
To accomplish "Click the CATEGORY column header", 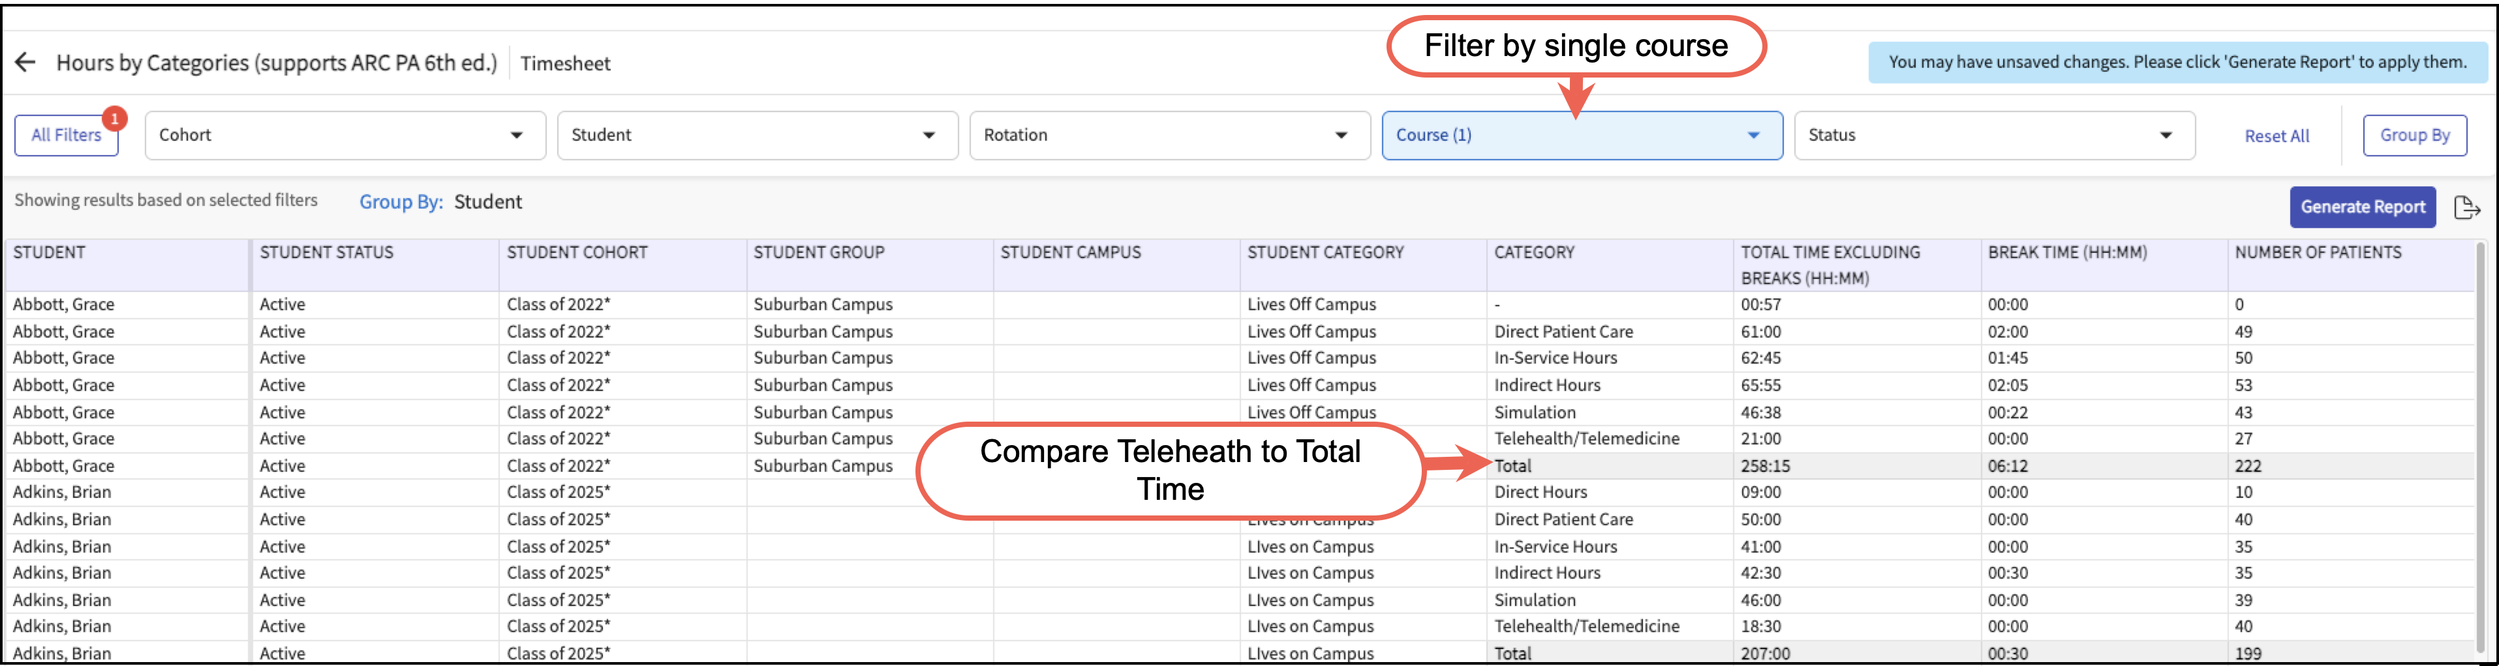I will [x=1534, y=253].
